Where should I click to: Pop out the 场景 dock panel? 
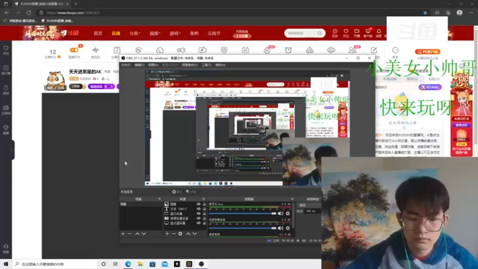pyautogui.click(x=160, y=199)
